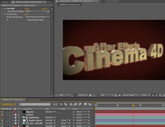Image resolution: width=165 pixels, height=127 pixels.
Task: Collapse the Fast Blur effect triangle
Action: point(2,9)
